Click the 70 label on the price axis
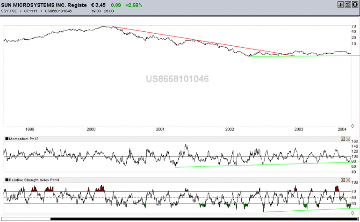Image resolution: width=360 pixels, height=222 pixels. click(353, 26)
